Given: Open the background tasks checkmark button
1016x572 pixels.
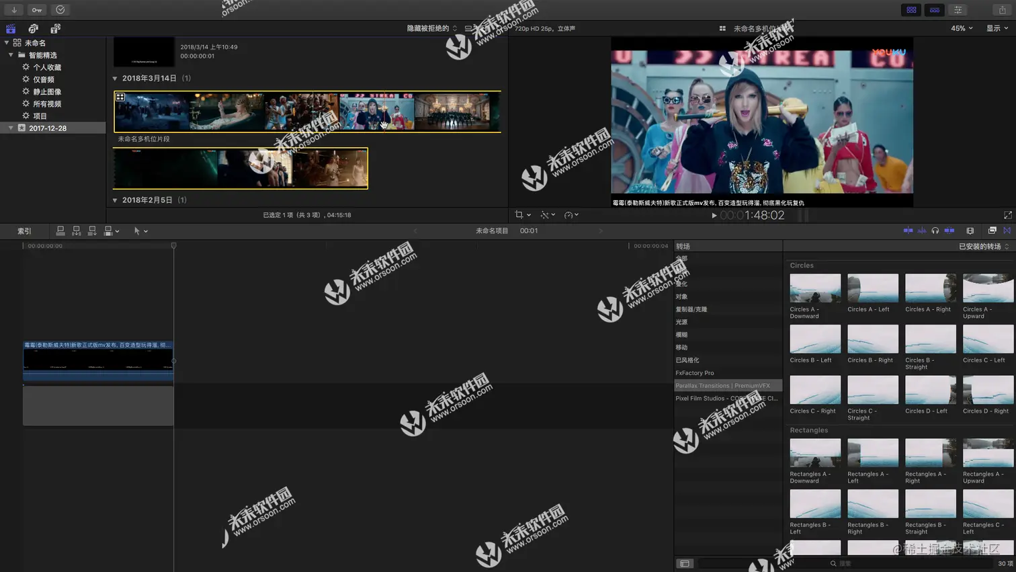Looking at the screenshot, I should click(60, 9).
